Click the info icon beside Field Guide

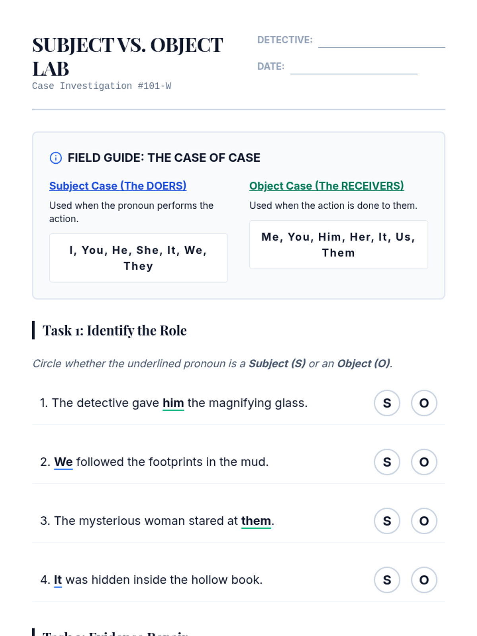point(56,158)
